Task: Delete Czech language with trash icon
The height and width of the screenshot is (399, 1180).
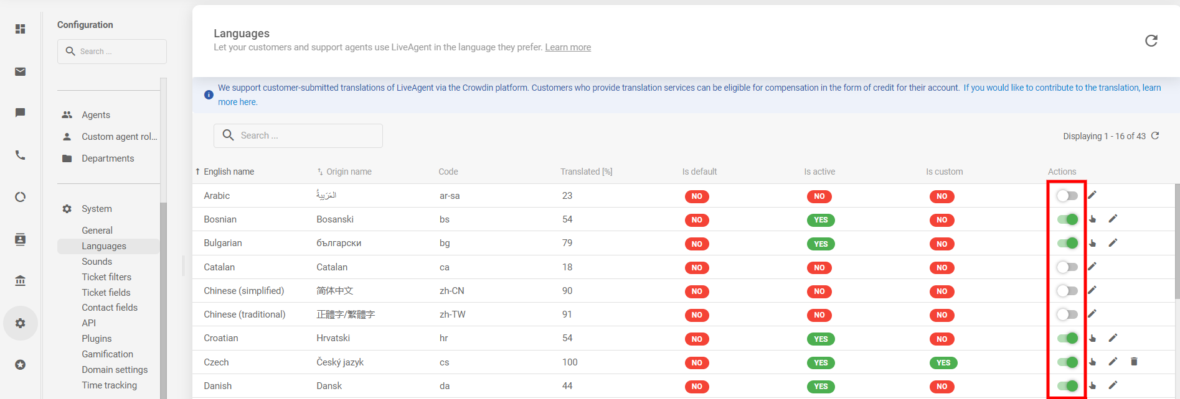Action: click(1134, 362)
